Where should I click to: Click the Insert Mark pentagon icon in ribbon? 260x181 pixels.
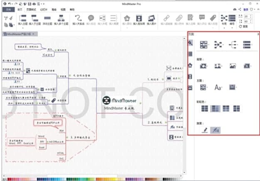127,18
